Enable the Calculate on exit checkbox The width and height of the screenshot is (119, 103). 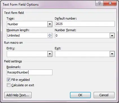pos(8,85)
